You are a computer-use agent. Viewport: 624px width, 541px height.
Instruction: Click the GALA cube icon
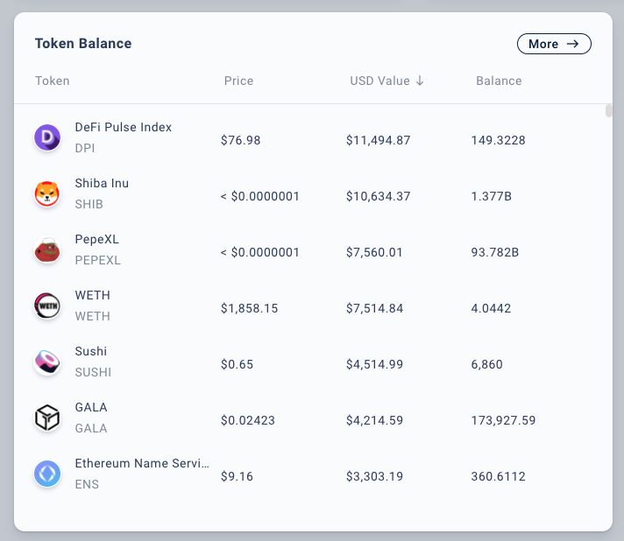47,418
